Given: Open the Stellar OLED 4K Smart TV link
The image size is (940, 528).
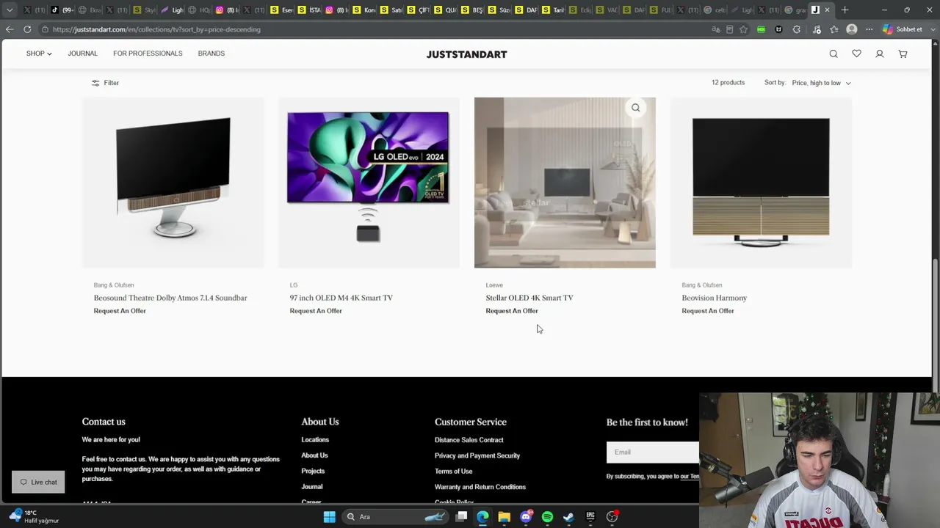Looking at the screenshot, I should point(529,298).
